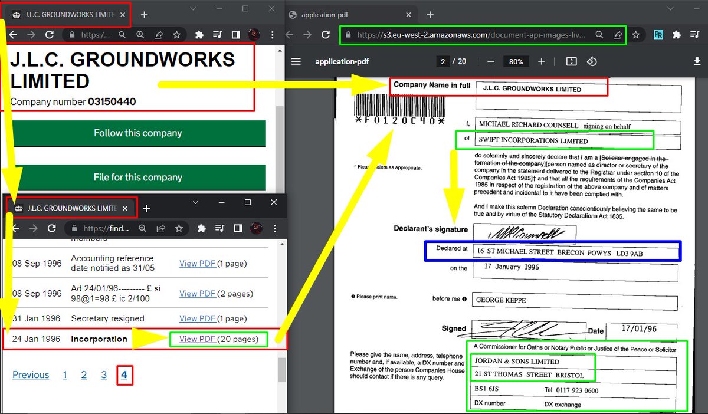Image resolution: width=708 pixels, height=414 pixels.
Task: Go back in the PDF browser window
Action: (289, 35)
